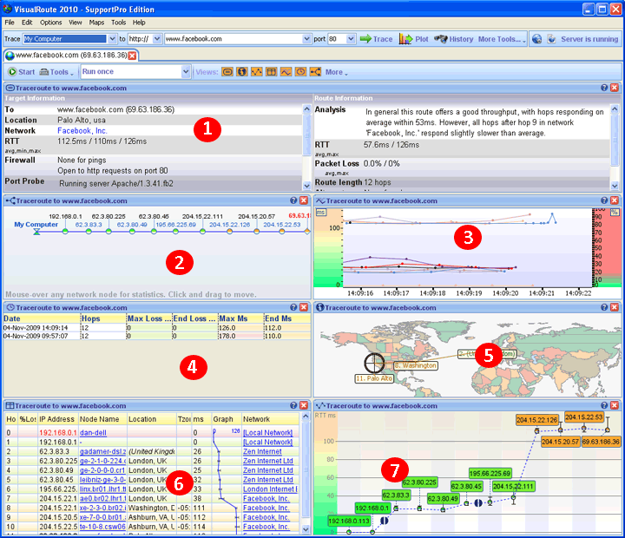This screenshot has height=538, width=625.
Task: Open the table view icon
Action: [272, 72]
